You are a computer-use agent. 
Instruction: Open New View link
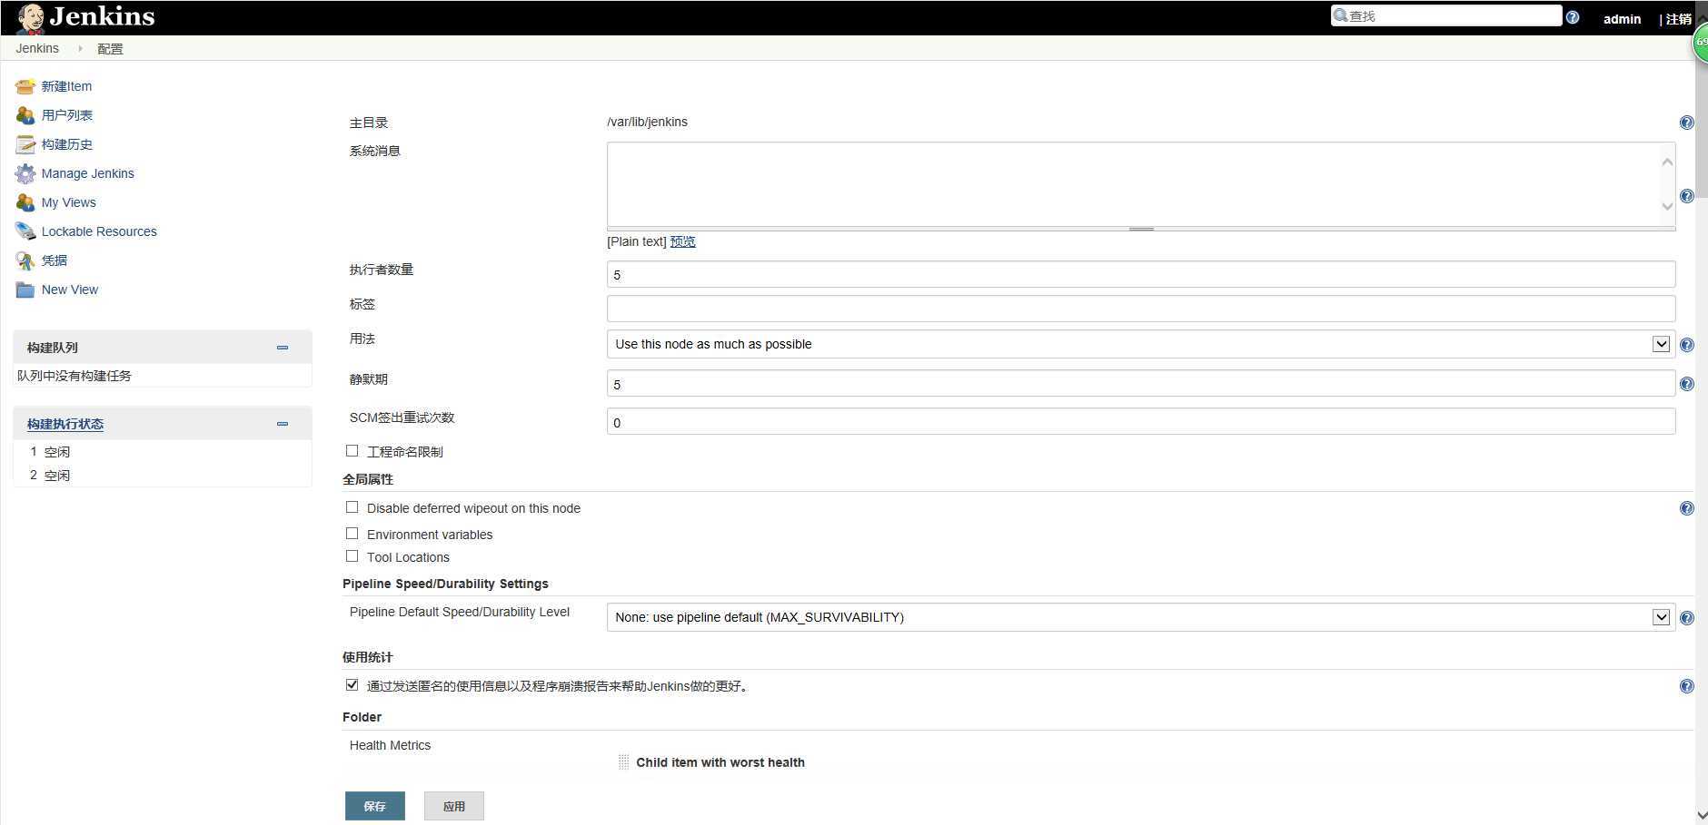pos(70,290)
